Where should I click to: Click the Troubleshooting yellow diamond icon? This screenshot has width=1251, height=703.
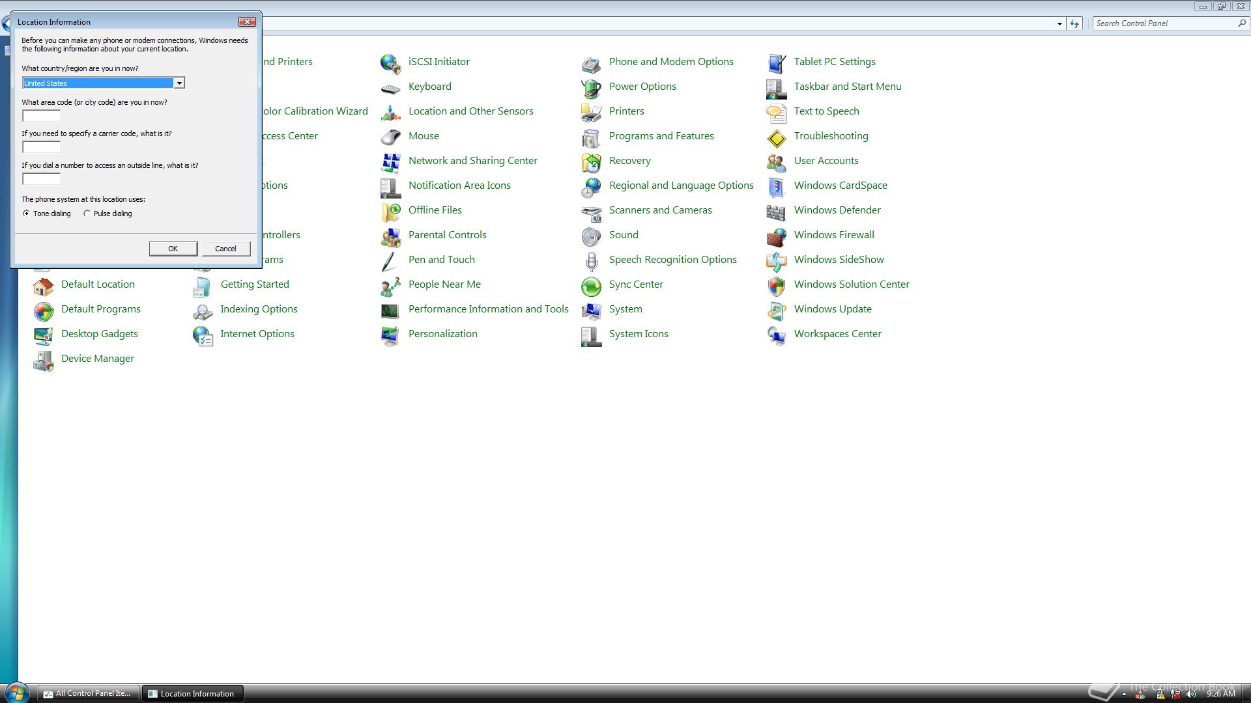(x=776, y=137)
